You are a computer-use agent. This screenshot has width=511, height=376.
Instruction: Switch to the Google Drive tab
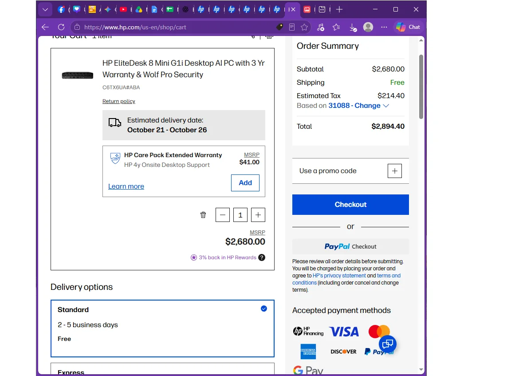point(139,9)
